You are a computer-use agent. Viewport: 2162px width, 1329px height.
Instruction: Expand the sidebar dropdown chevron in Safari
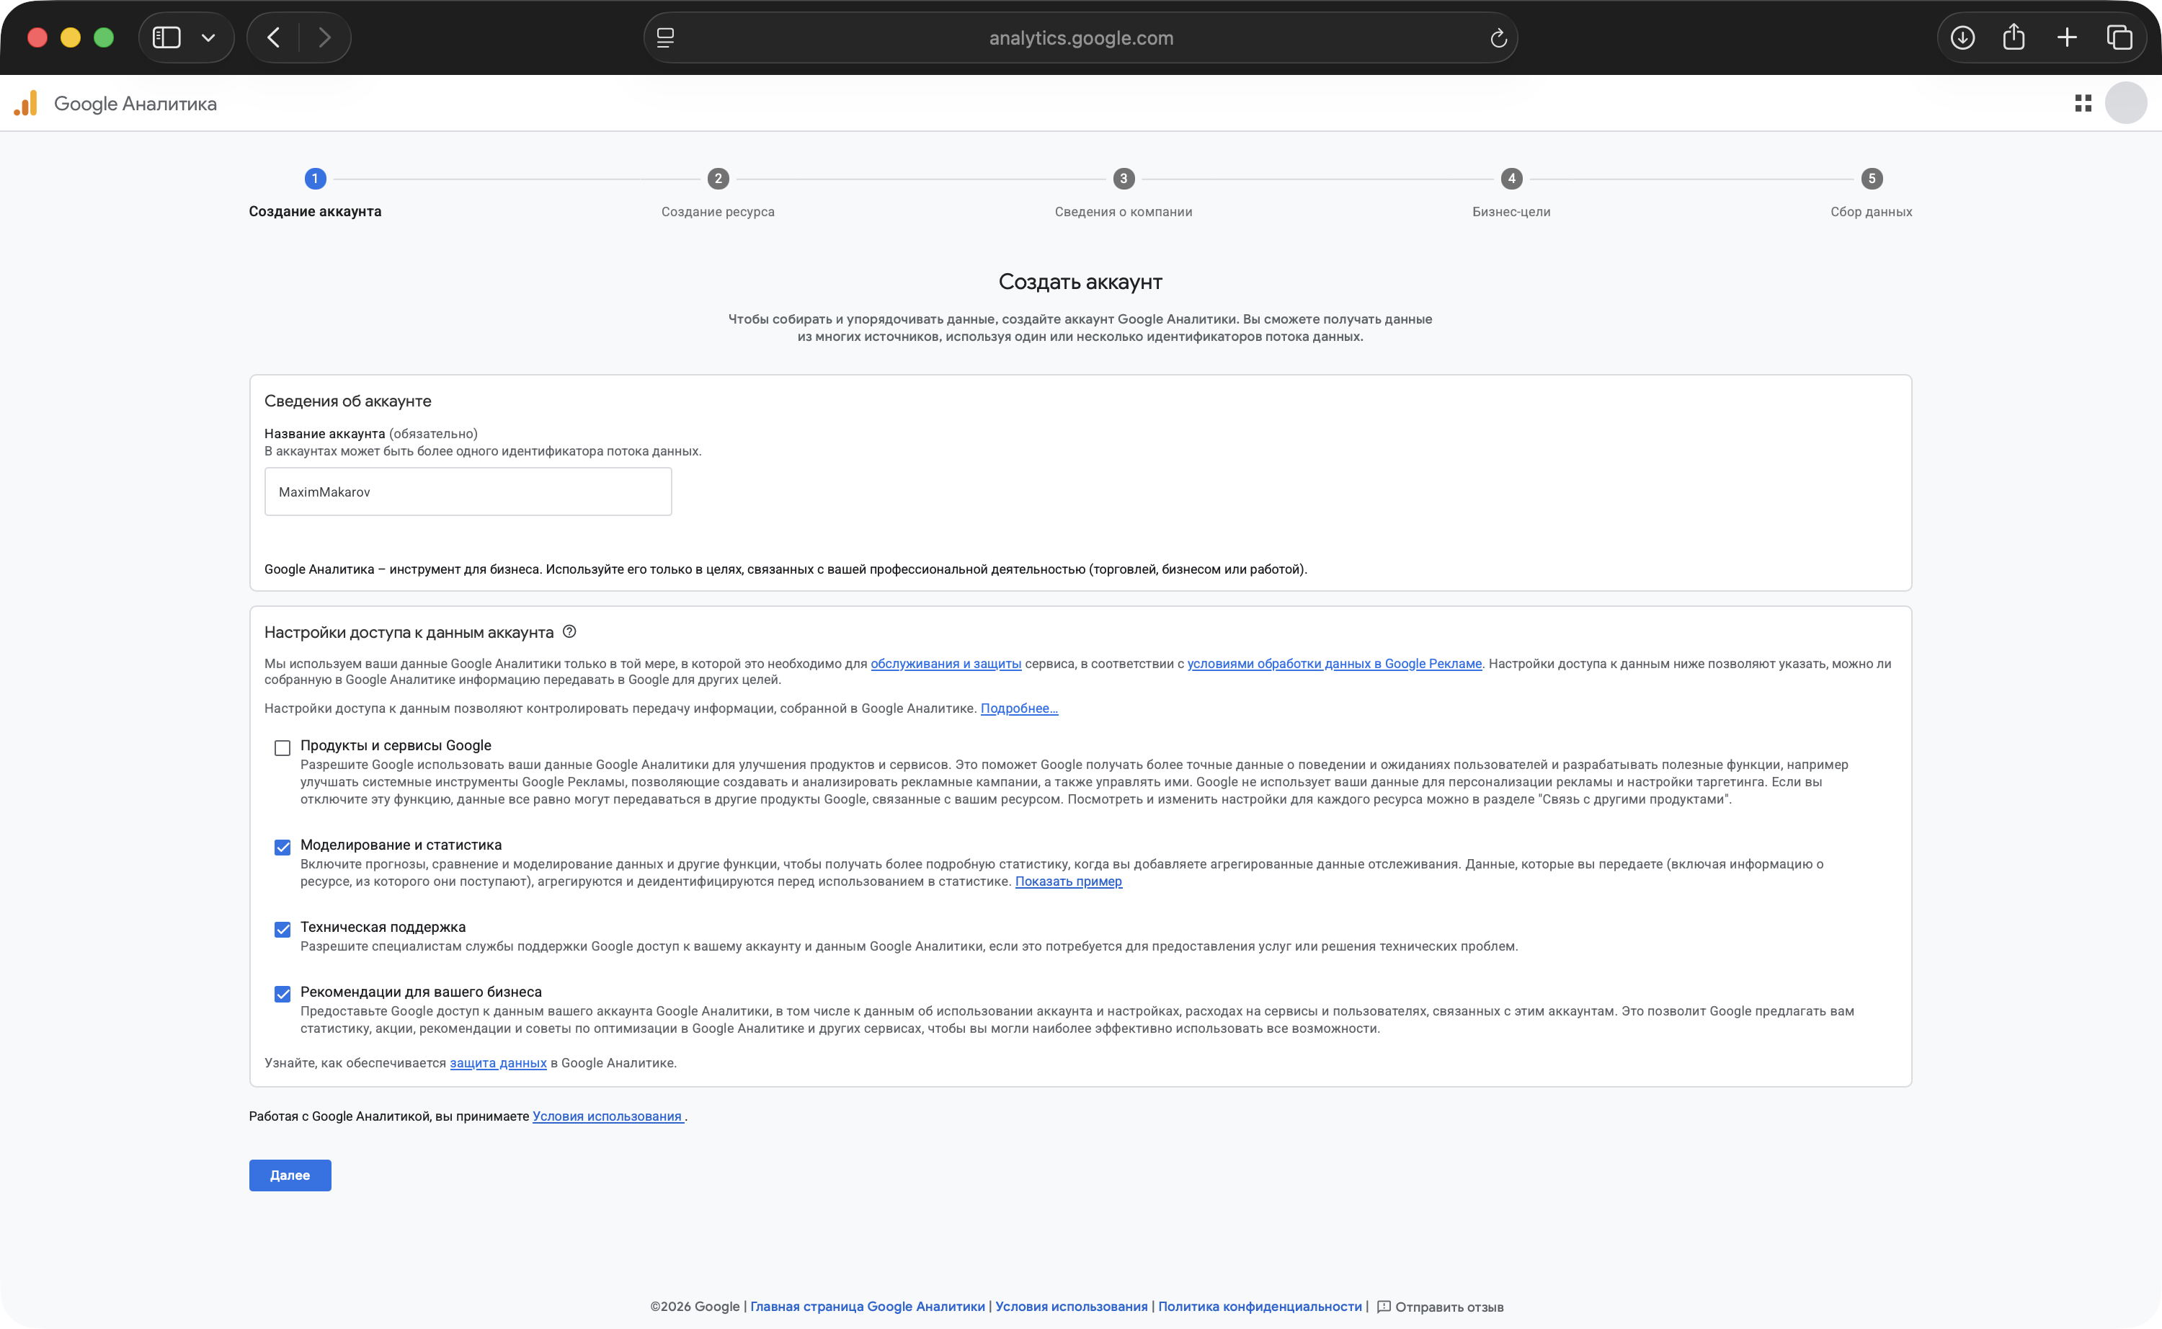click(x=208, y=37)
